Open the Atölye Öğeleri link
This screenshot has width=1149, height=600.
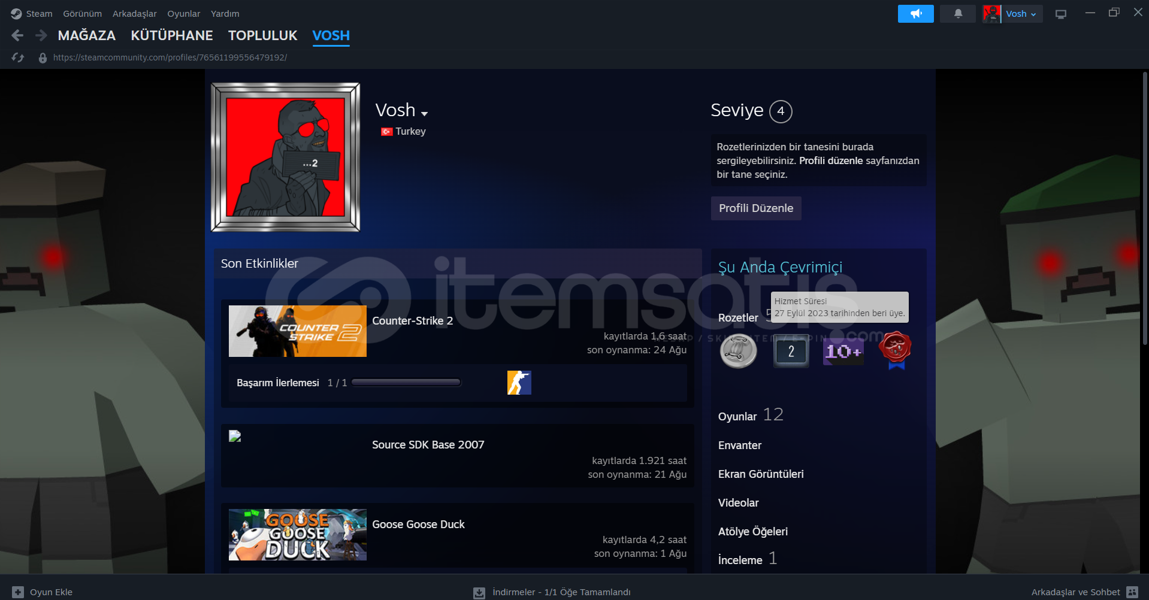[x=753, y=532]
